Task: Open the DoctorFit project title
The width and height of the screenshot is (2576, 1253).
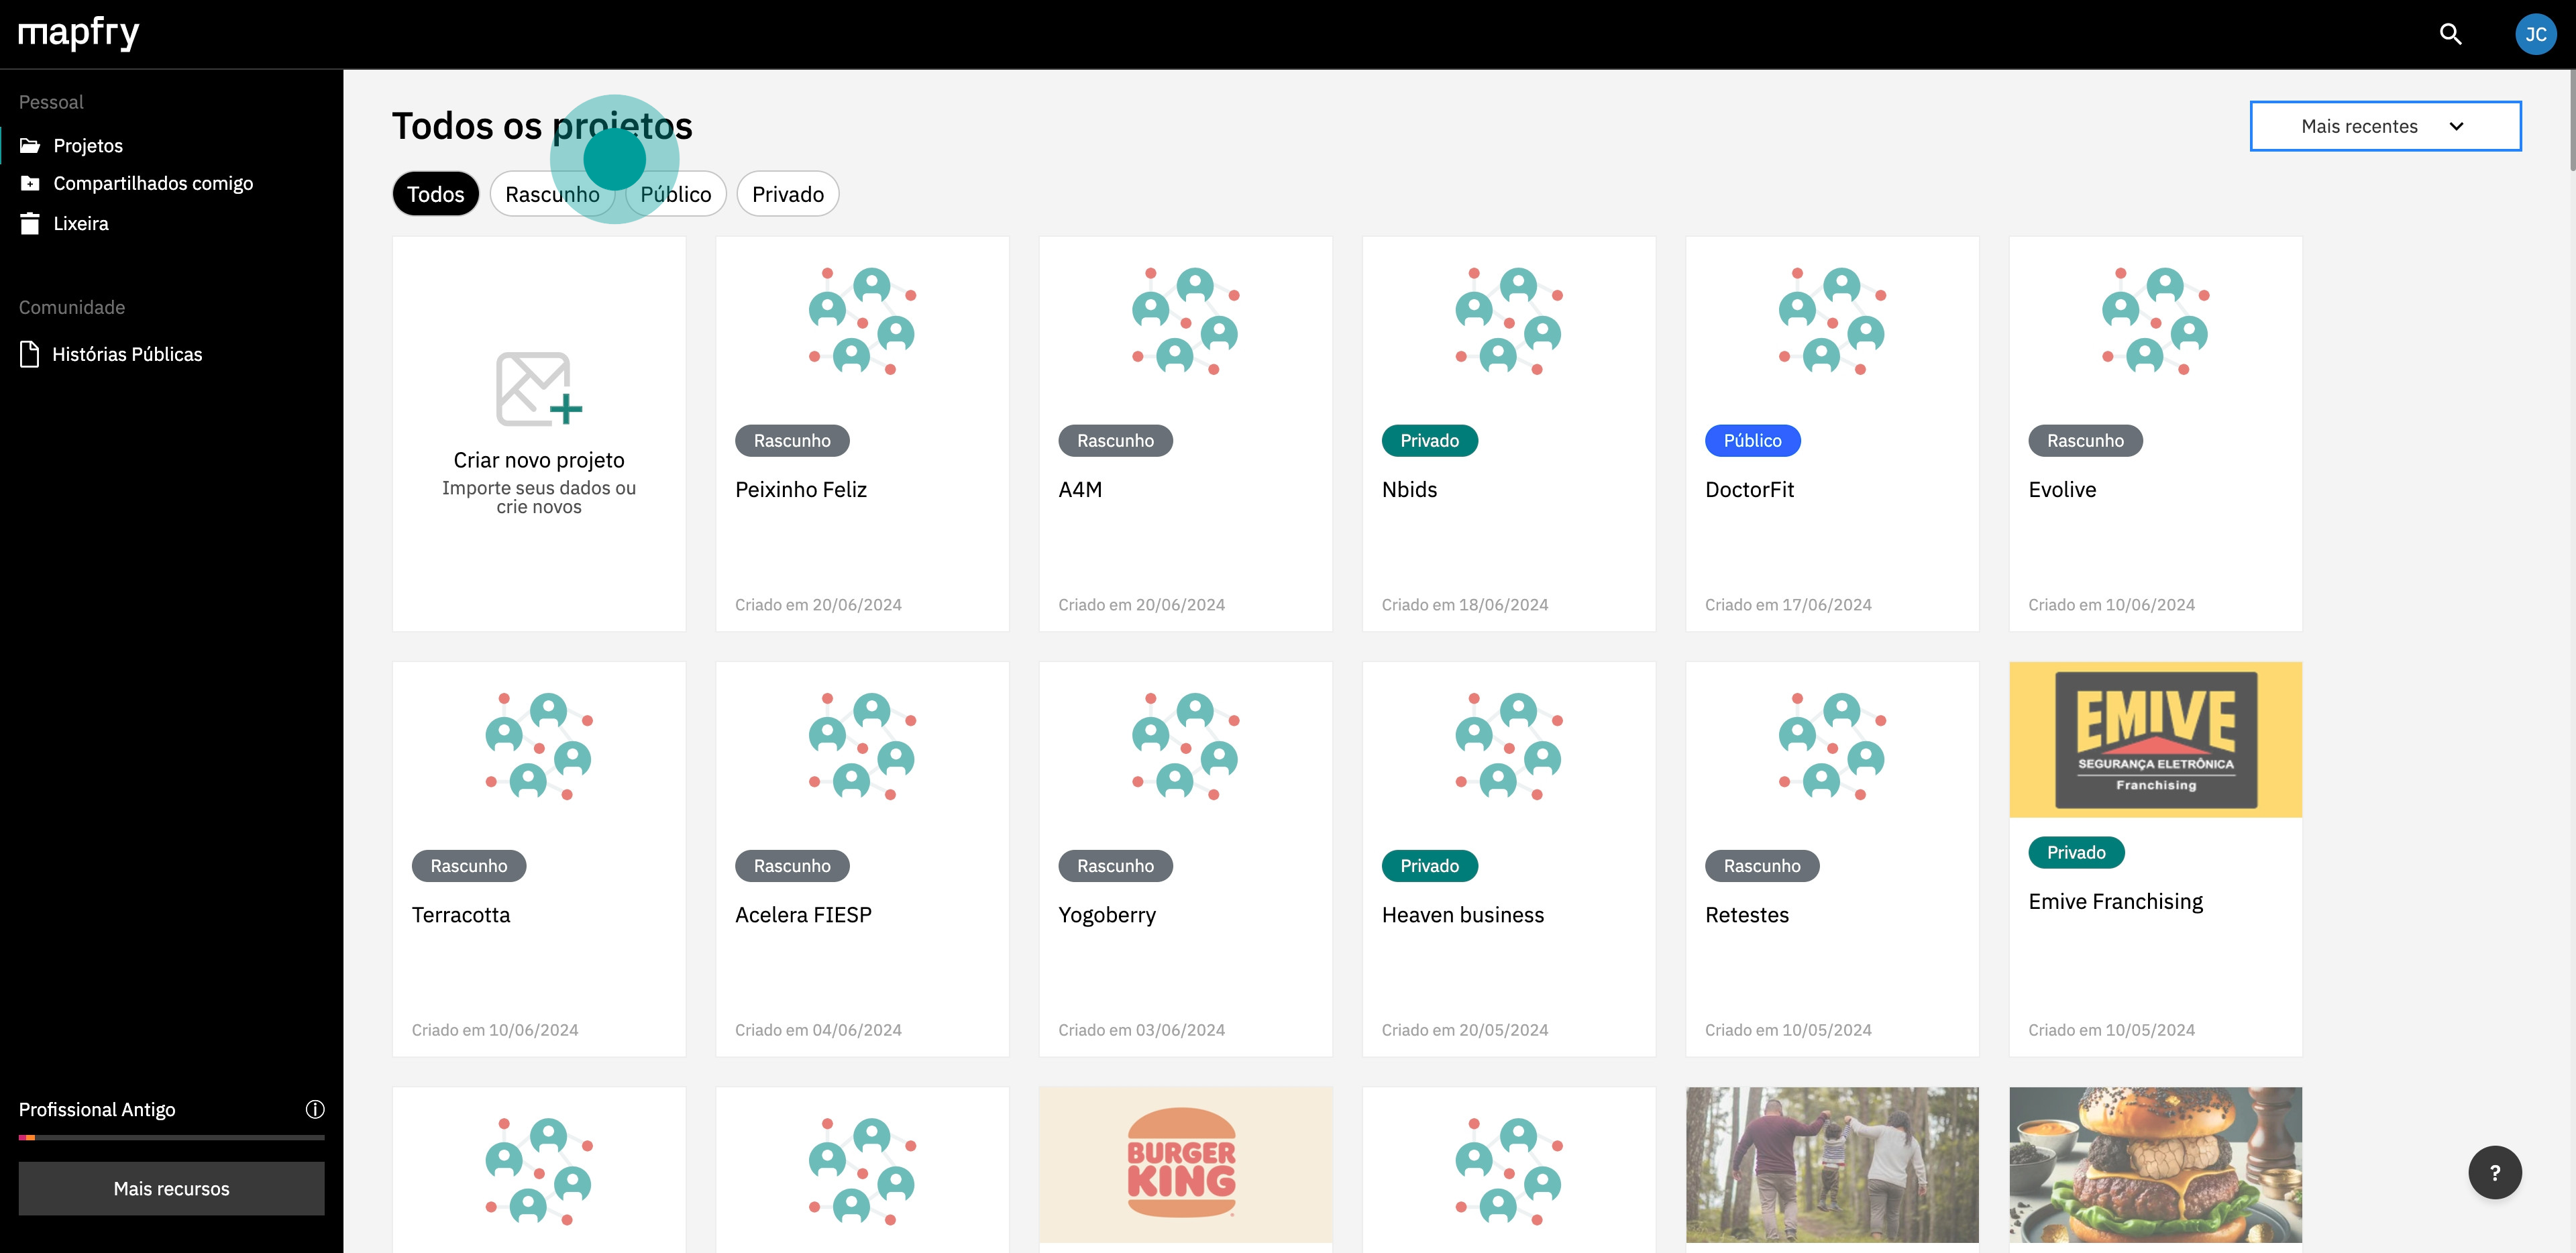Action: [1749, 490]
